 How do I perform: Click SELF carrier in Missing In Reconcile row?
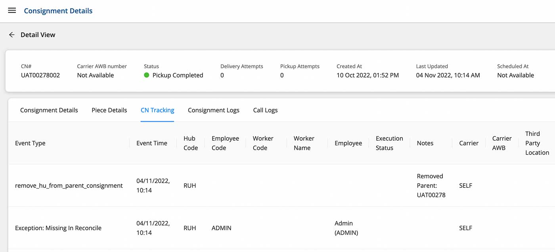pos(465,228)
